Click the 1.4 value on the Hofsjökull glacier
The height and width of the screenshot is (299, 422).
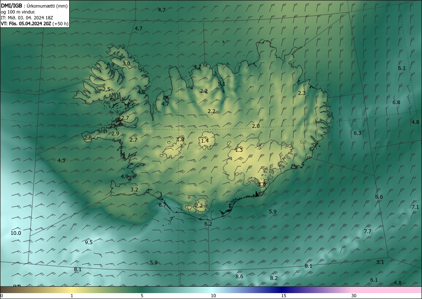coord(205,140)
